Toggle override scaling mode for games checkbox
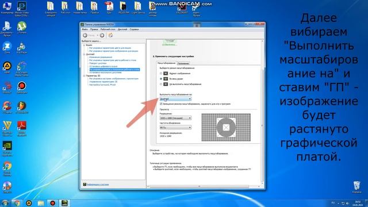This screenshot has width=368, height=207. [161, 103]
